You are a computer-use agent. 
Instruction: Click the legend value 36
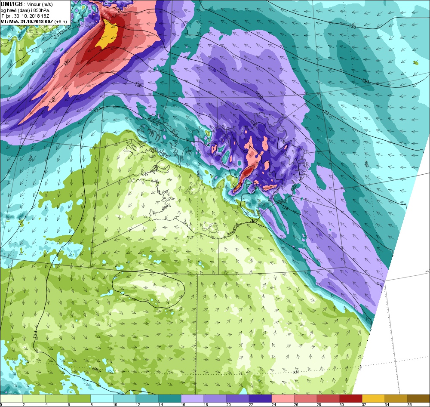point(409,405)
